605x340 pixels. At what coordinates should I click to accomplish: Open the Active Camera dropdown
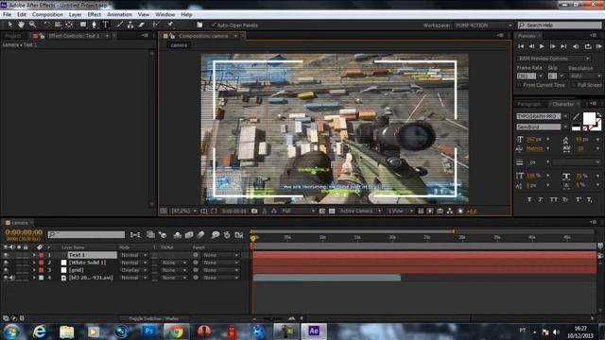point(360,211)
